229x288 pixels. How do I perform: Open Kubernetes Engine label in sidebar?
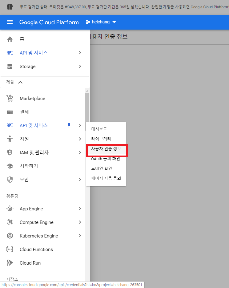tap(39, 236)
